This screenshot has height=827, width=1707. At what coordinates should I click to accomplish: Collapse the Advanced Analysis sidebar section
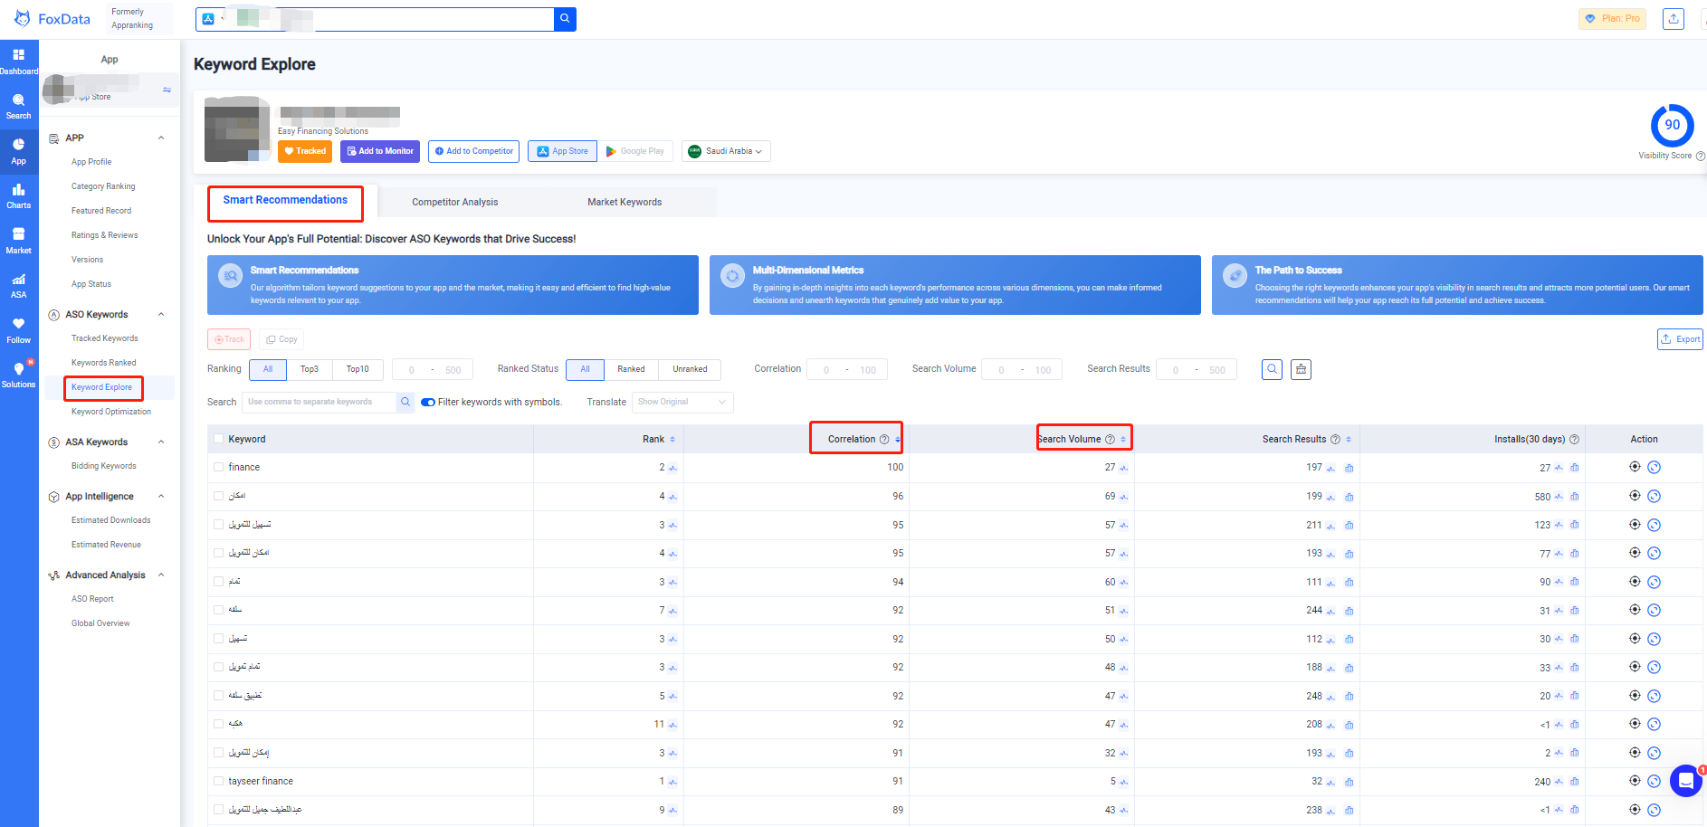pyautogui.click(x=161, y=575)
